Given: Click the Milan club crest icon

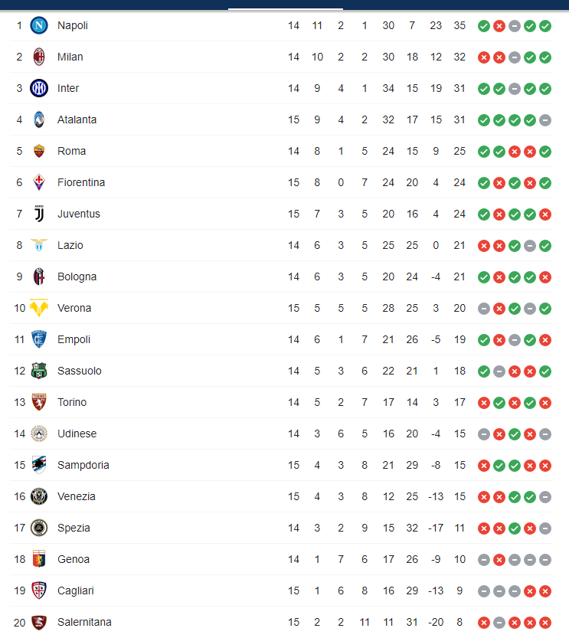Looking at the screenshot, I should point(39,57).
